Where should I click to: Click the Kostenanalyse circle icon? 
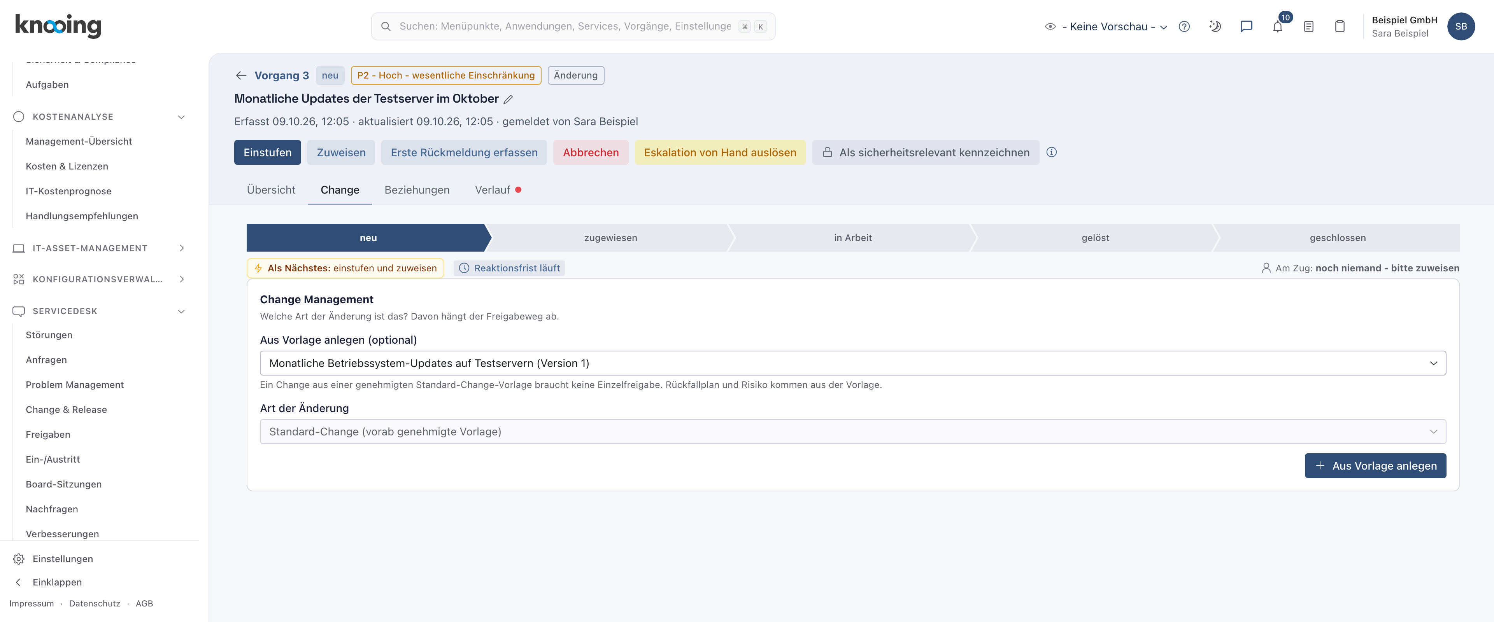click(19, 117)
